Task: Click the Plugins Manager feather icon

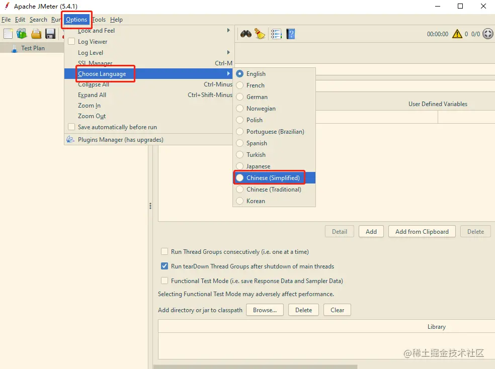Action: pyautogui.click(x=70, y=139)
